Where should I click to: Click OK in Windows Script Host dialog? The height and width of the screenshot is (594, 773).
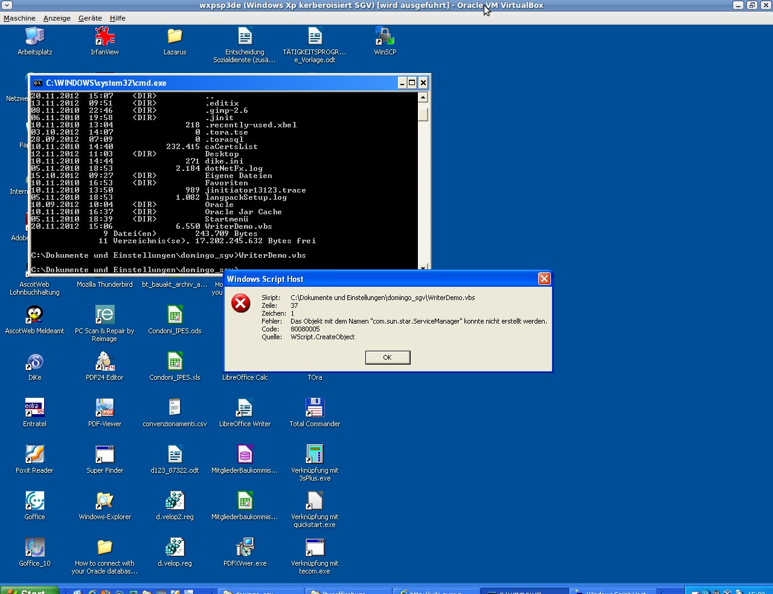point(387,357)
